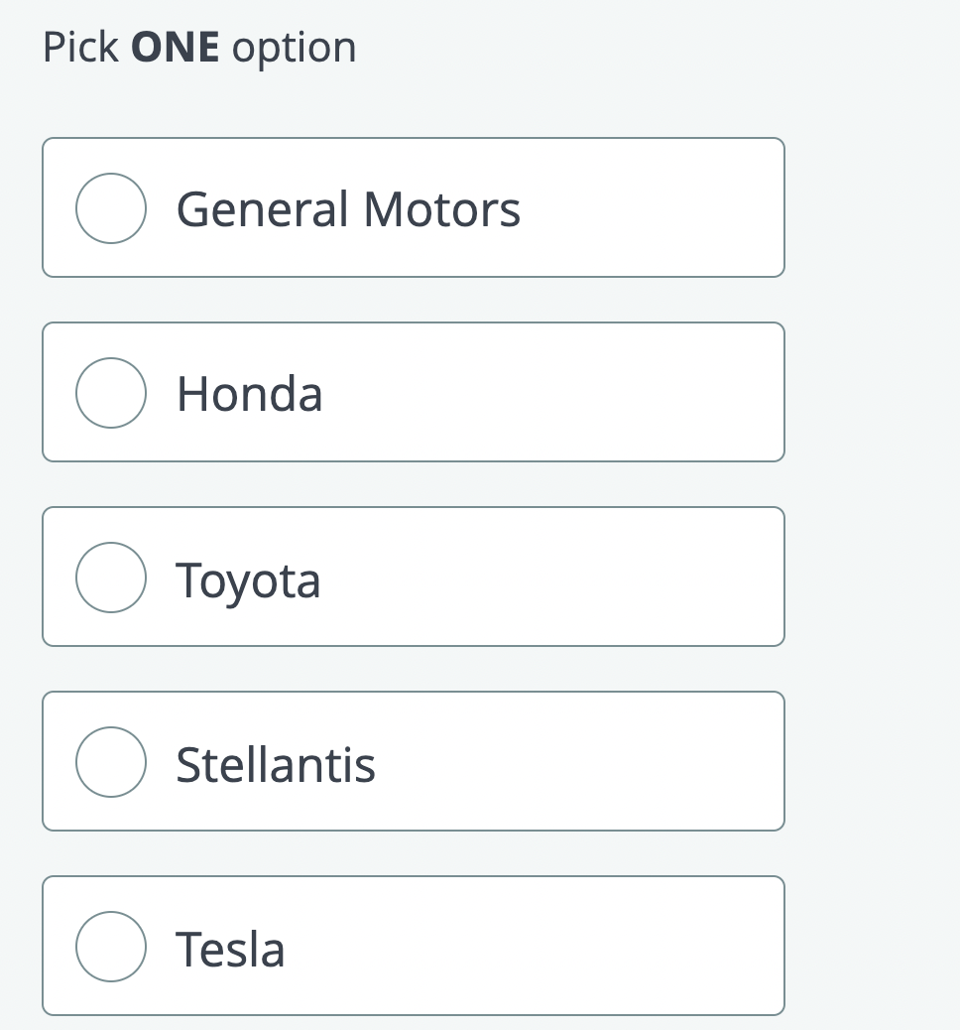
Task: Pick the Toyota radio button
Action: click(111, 578)
